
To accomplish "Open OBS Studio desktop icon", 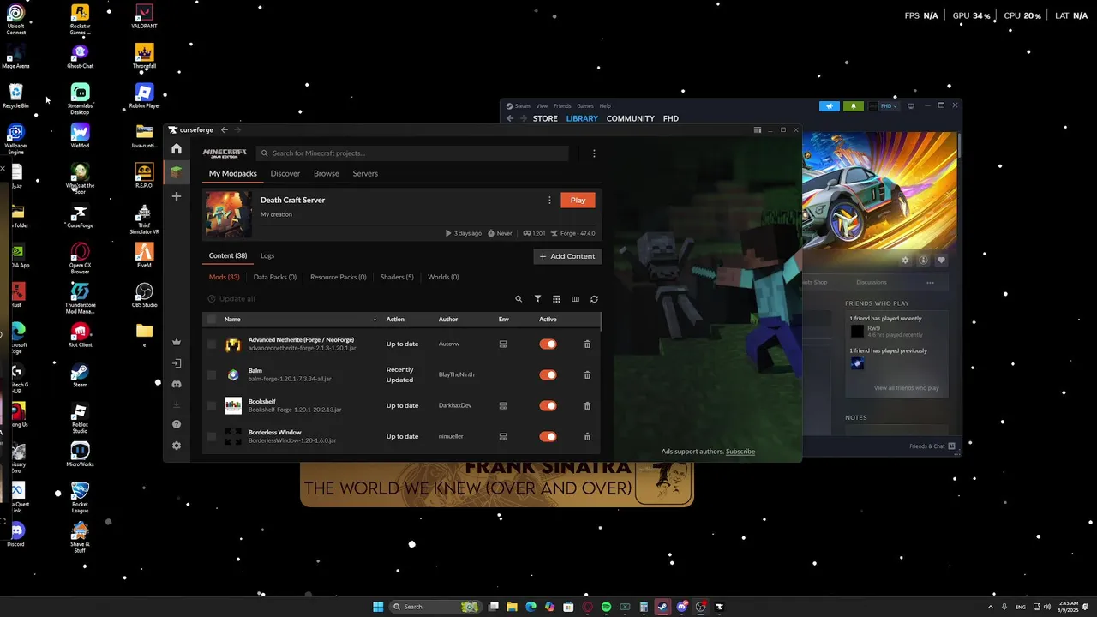I will [144, 296].
